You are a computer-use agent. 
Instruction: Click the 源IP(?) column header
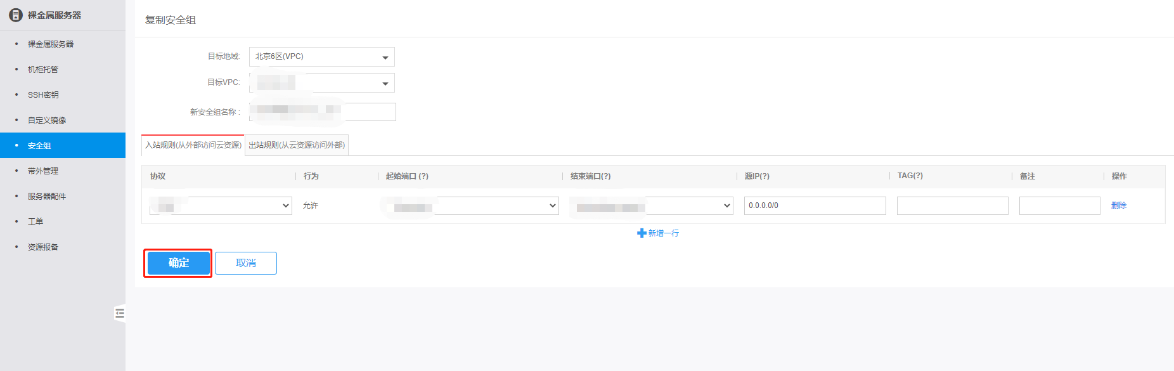pyautogui.click(x=757, y=176)
